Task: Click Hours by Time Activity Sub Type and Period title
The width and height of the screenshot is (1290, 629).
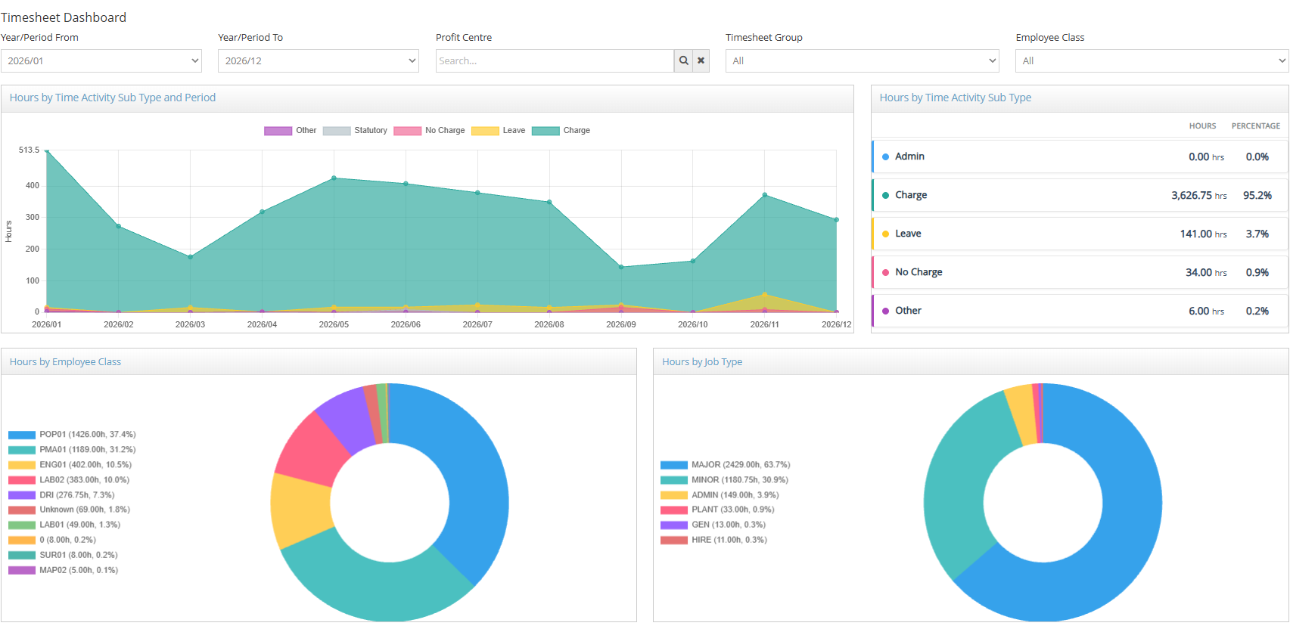Action: coord(113,98)
